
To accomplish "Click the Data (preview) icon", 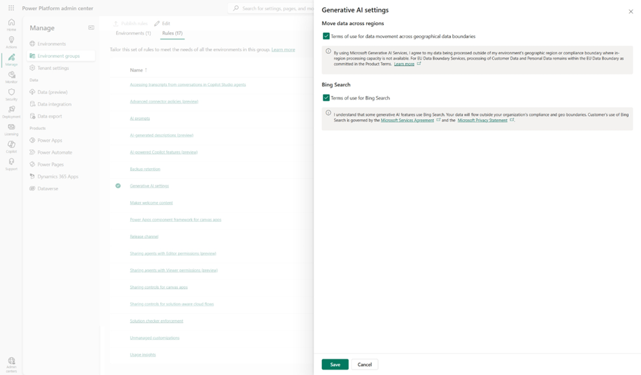I will [32, 92].
